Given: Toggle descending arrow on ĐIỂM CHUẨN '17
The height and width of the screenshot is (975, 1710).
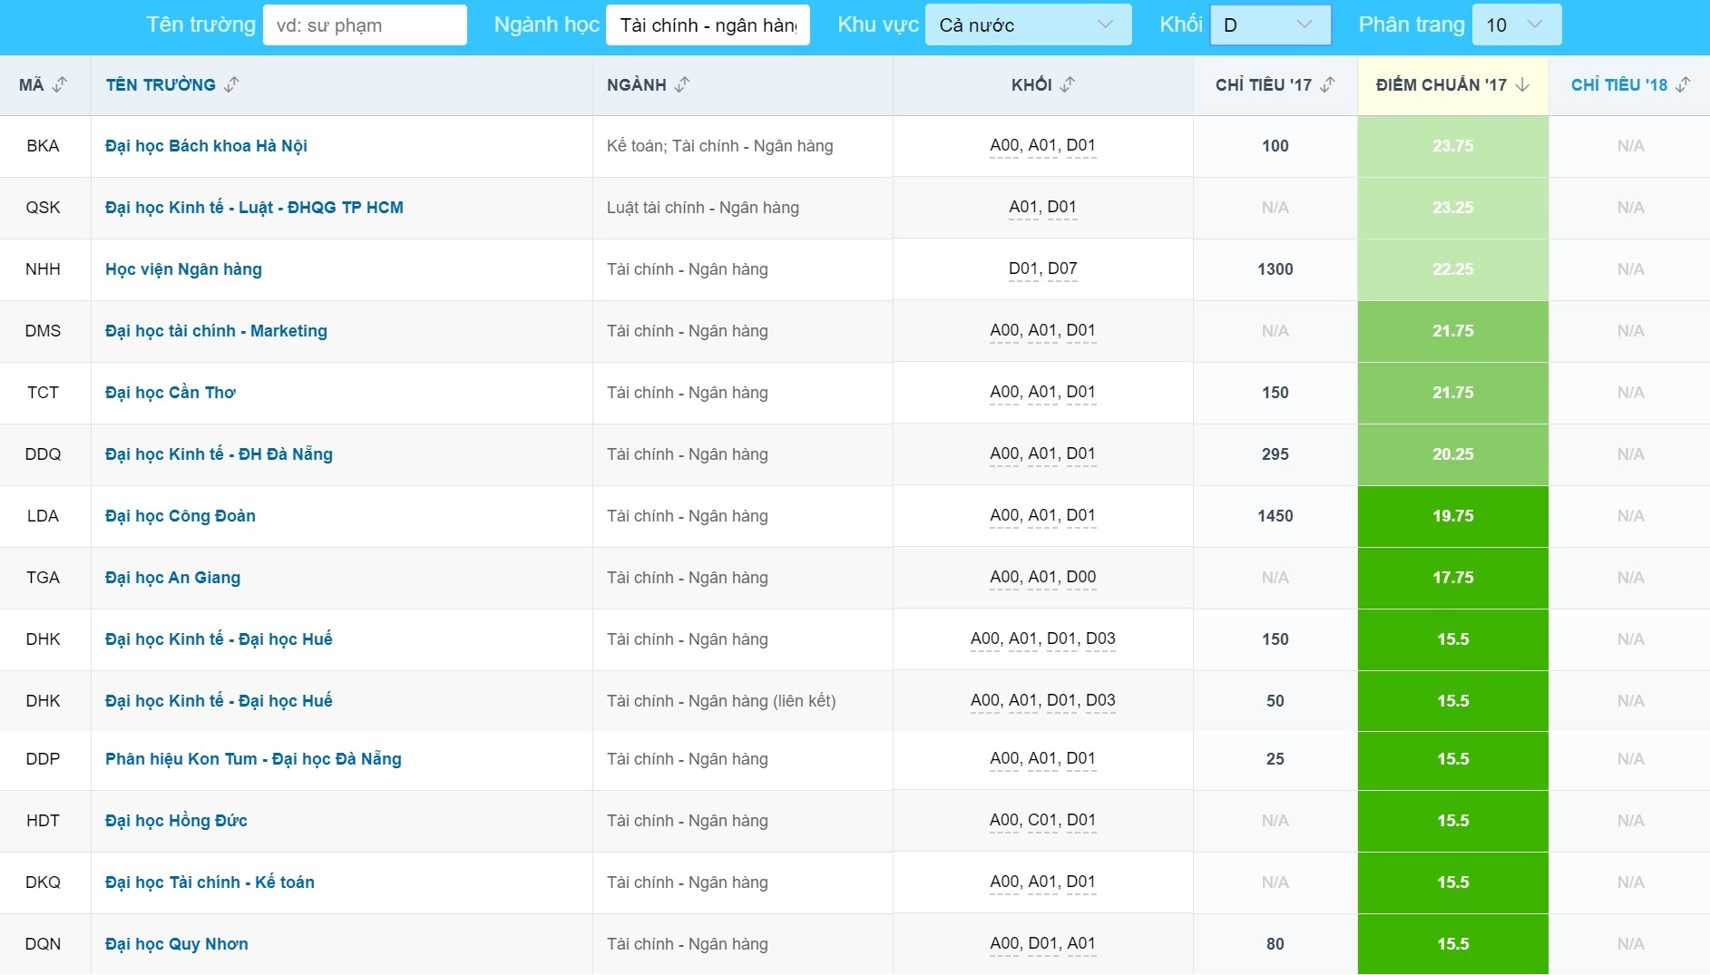Looking at the screenshot, I should (x=1522, y=84).
